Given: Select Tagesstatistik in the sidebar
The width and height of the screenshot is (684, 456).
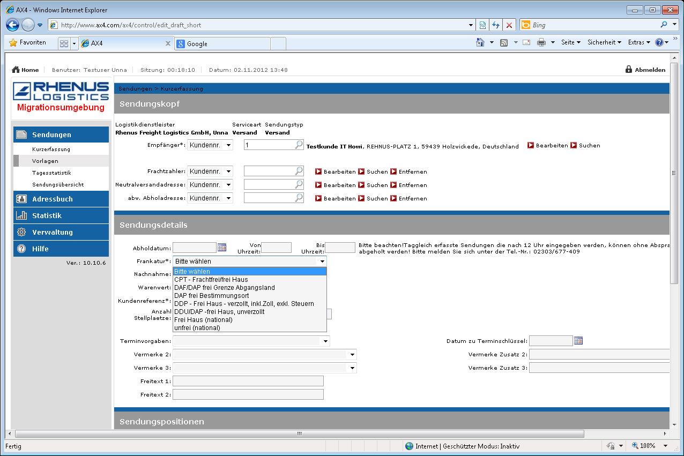Looking at the screenshot, I should pyautogui.click(x=51, y=173).
